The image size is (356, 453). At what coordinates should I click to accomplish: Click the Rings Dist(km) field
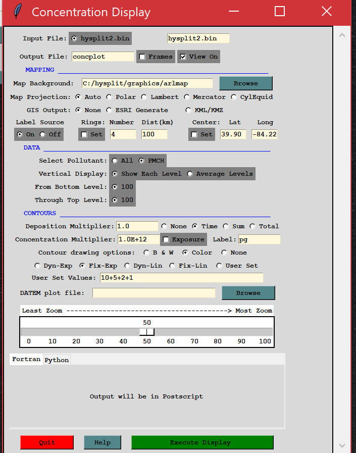pos(155,134)
